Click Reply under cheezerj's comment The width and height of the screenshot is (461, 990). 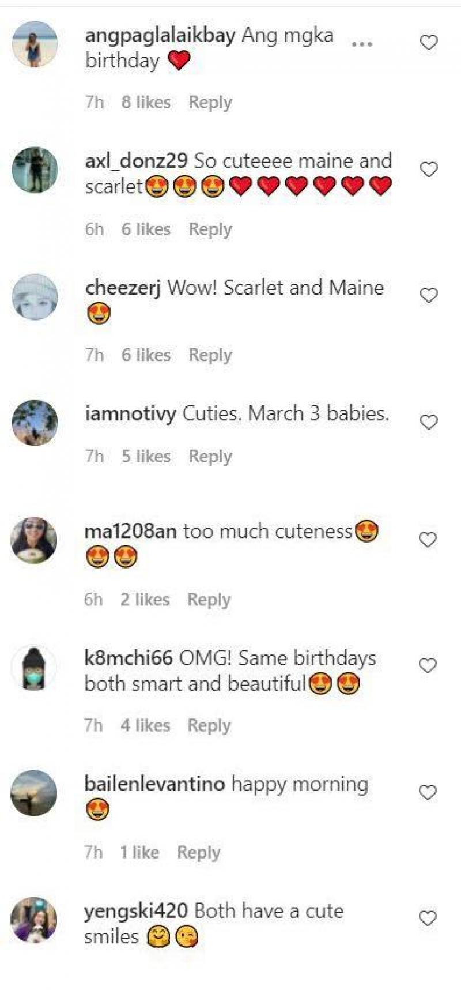point(210,355)
